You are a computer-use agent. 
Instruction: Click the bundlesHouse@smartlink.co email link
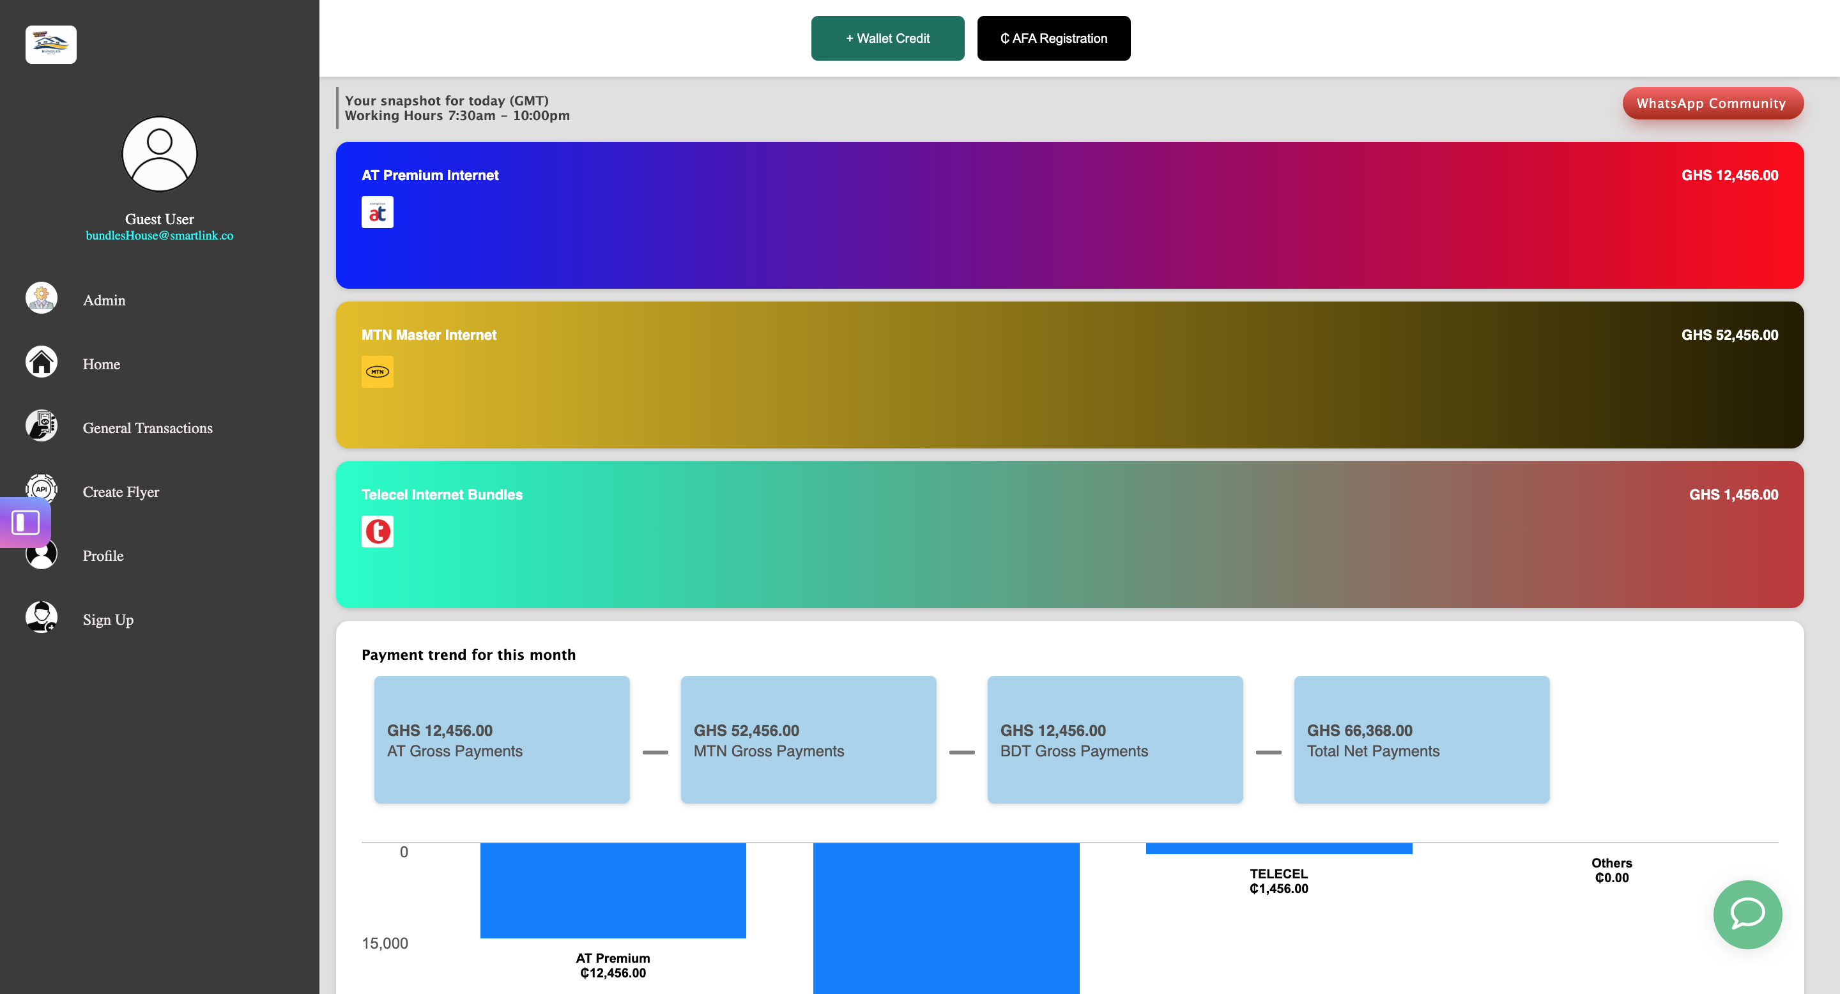[159, 236]
